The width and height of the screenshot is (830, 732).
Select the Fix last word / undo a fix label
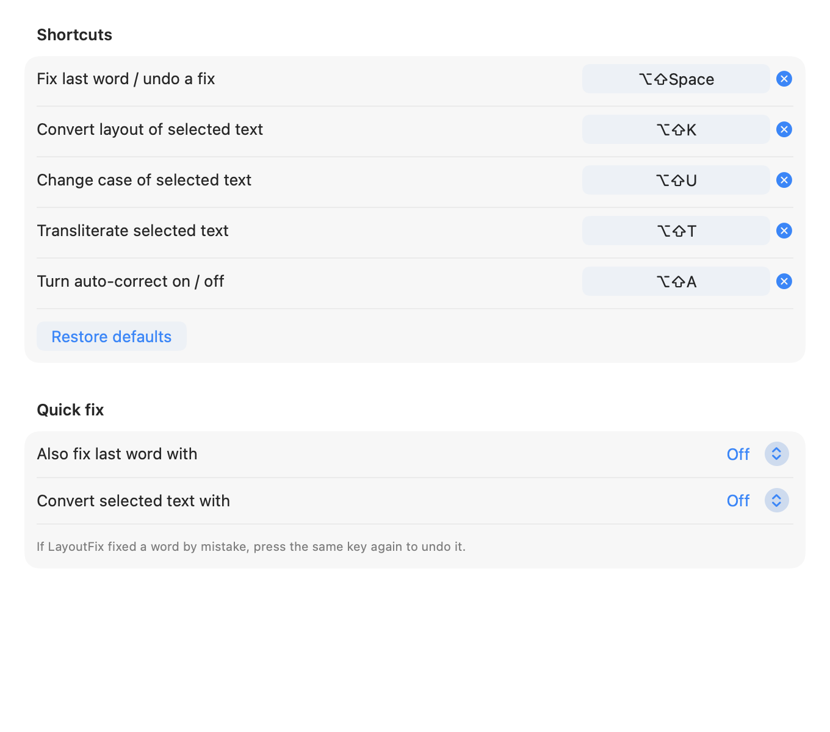click(126, 79)
